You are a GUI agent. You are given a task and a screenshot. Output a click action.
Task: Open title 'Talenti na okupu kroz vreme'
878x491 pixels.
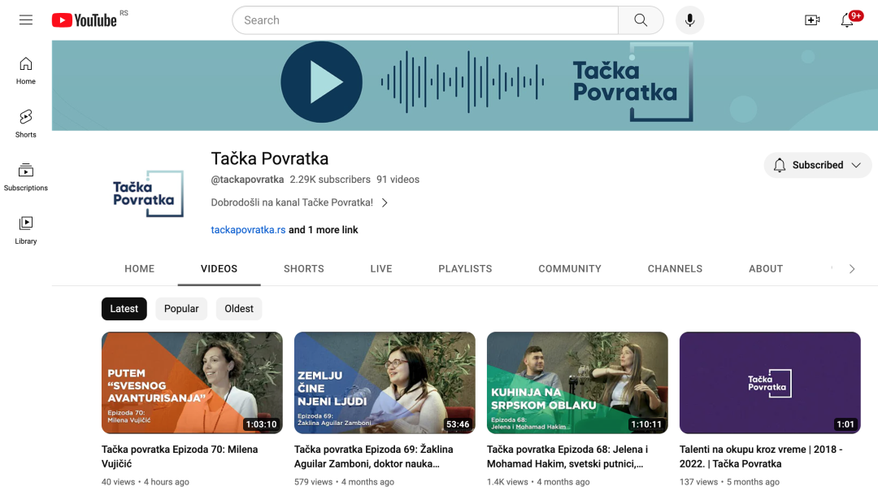tap(761, 457)
